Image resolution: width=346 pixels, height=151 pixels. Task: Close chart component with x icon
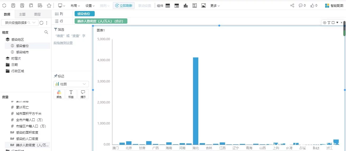[x=342, y=23]
